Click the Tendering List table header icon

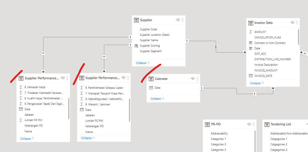point(267,124)
